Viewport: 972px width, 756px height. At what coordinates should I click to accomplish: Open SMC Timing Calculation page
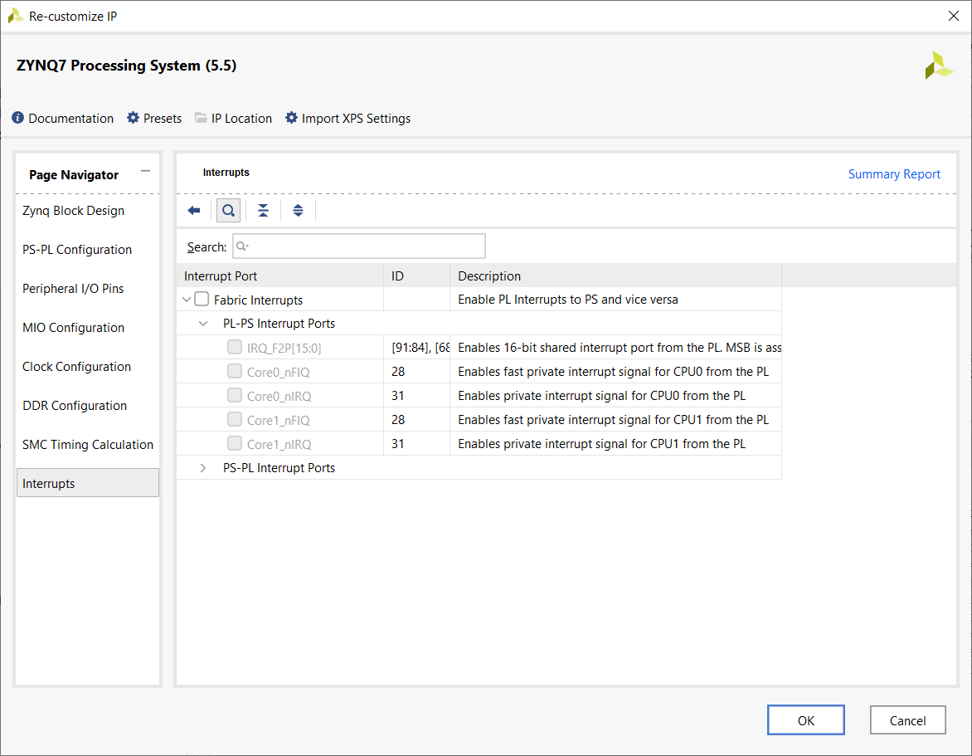point(87,446)
